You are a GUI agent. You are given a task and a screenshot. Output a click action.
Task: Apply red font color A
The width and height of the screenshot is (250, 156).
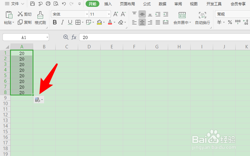point(110,22)
